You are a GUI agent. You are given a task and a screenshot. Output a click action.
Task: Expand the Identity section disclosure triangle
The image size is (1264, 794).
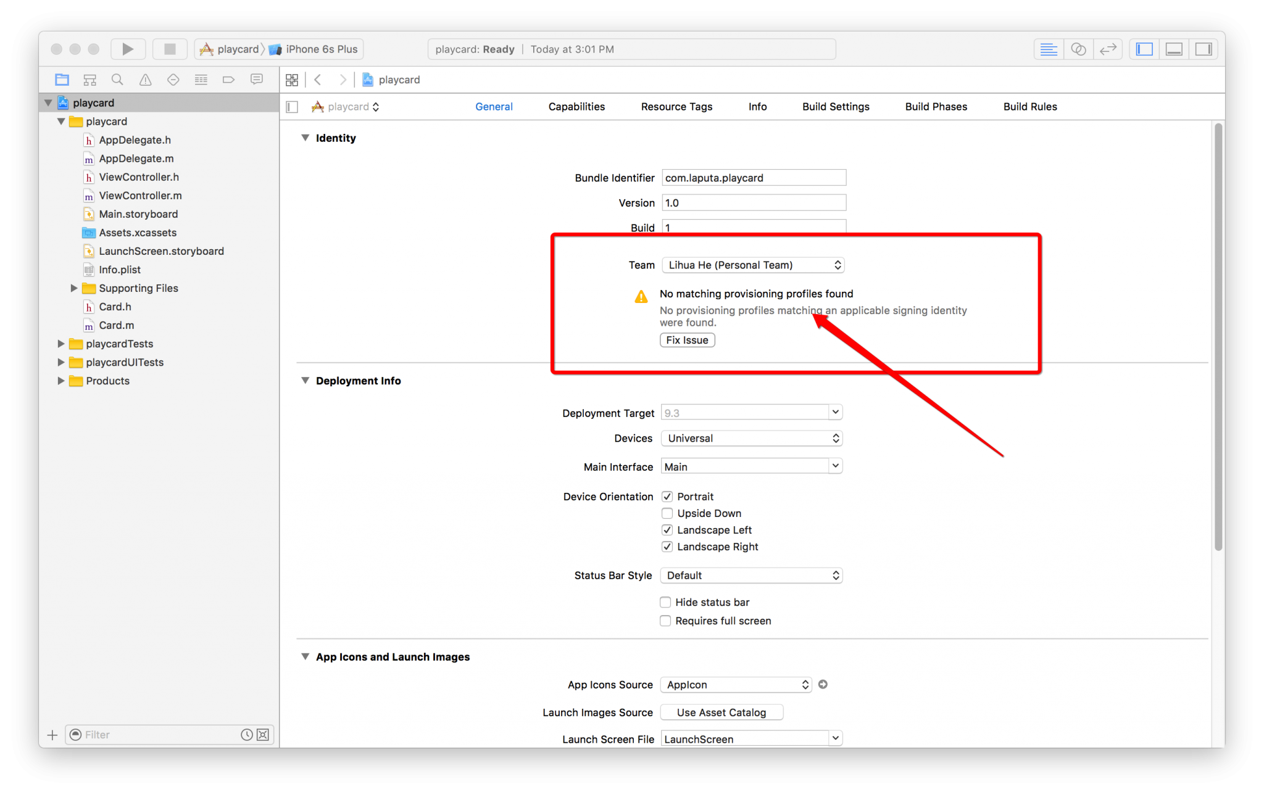306,137
